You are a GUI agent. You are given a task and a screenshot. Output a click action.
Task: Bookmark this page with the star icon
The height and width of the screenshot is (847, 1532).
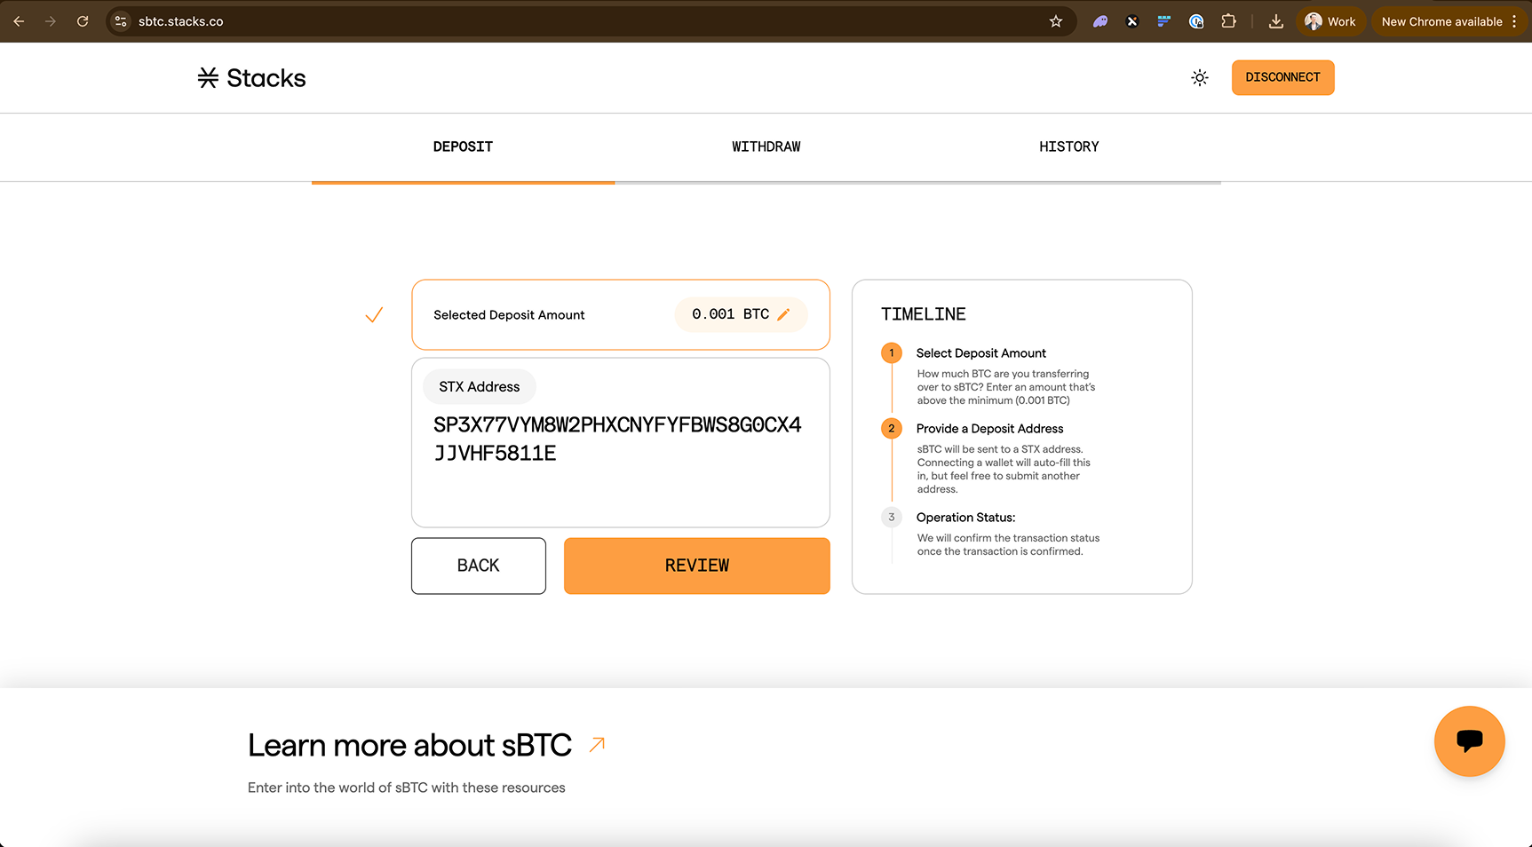[1055, 21]
